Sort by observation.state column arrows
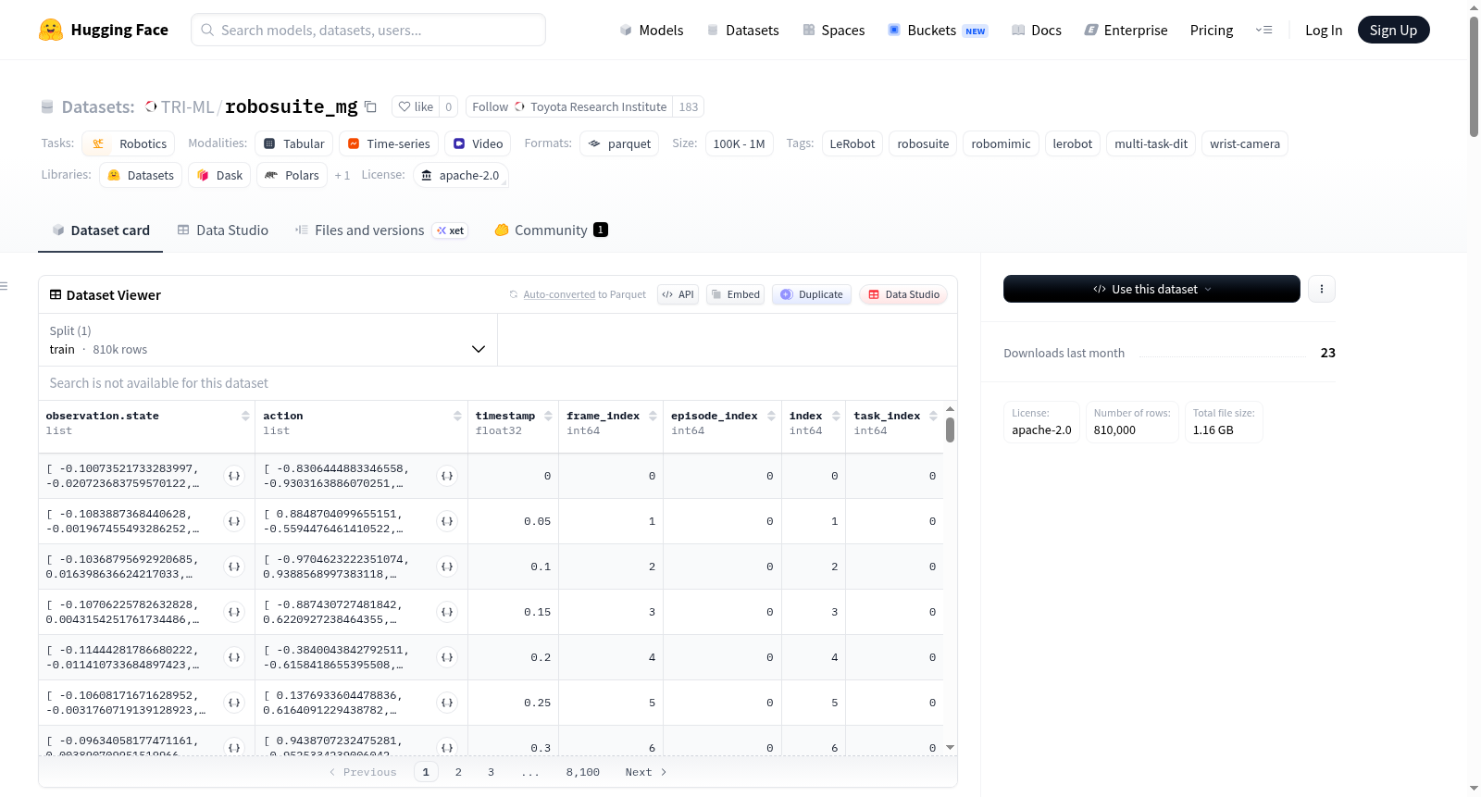1481x797 pixels. (x=245, y=416)
